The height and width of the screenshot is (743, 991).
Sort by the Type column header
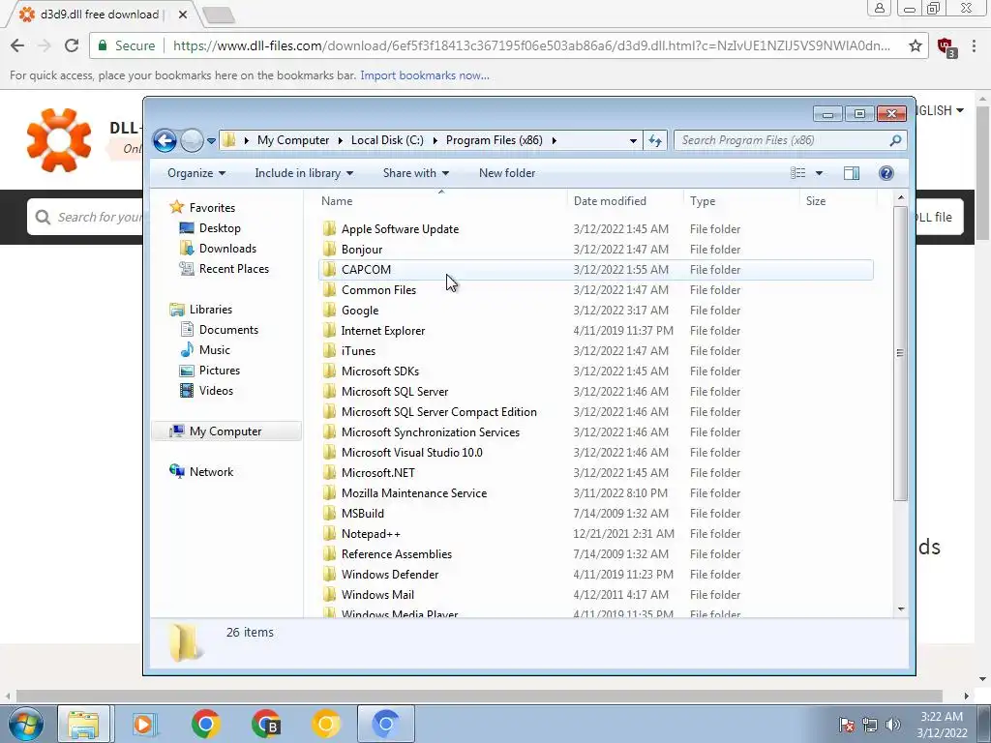coord(703,201)
